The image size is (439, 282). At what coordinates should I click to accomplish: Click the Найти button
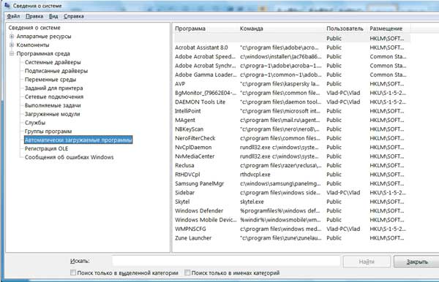pyautogui.click(x=367, y=262)
